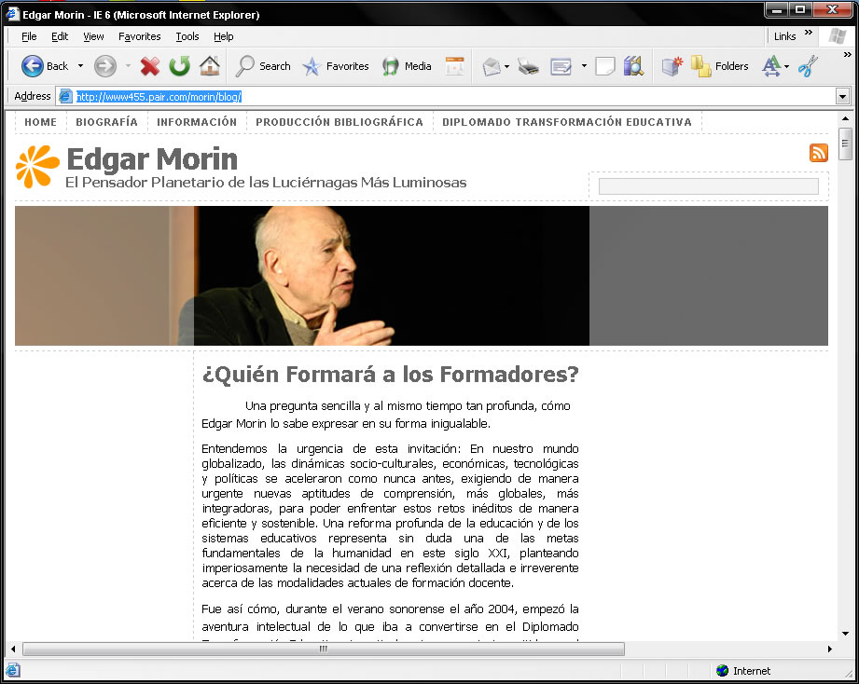859x684 pixels.
Task: Click the scissors Cut icon
Action: [808, 66]
